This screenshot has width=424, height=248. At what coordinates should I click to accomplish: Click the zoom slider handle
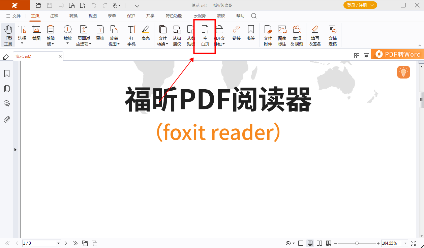coord(357,243)
